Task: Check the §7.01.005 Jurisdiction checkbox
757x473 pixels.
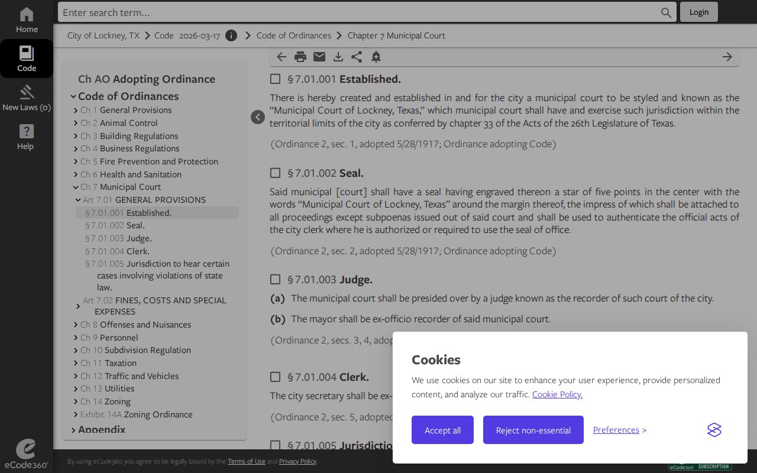Action: [x=275, y=445]
